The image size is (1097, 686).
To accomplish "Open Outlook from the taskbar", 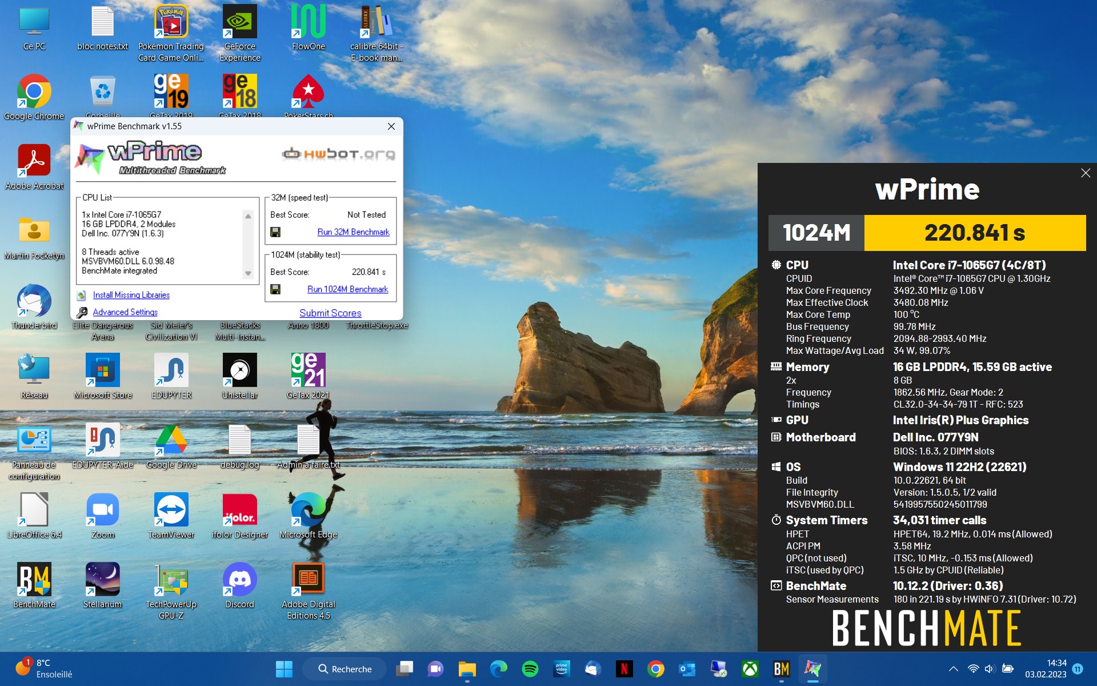I will click(687, 669).
